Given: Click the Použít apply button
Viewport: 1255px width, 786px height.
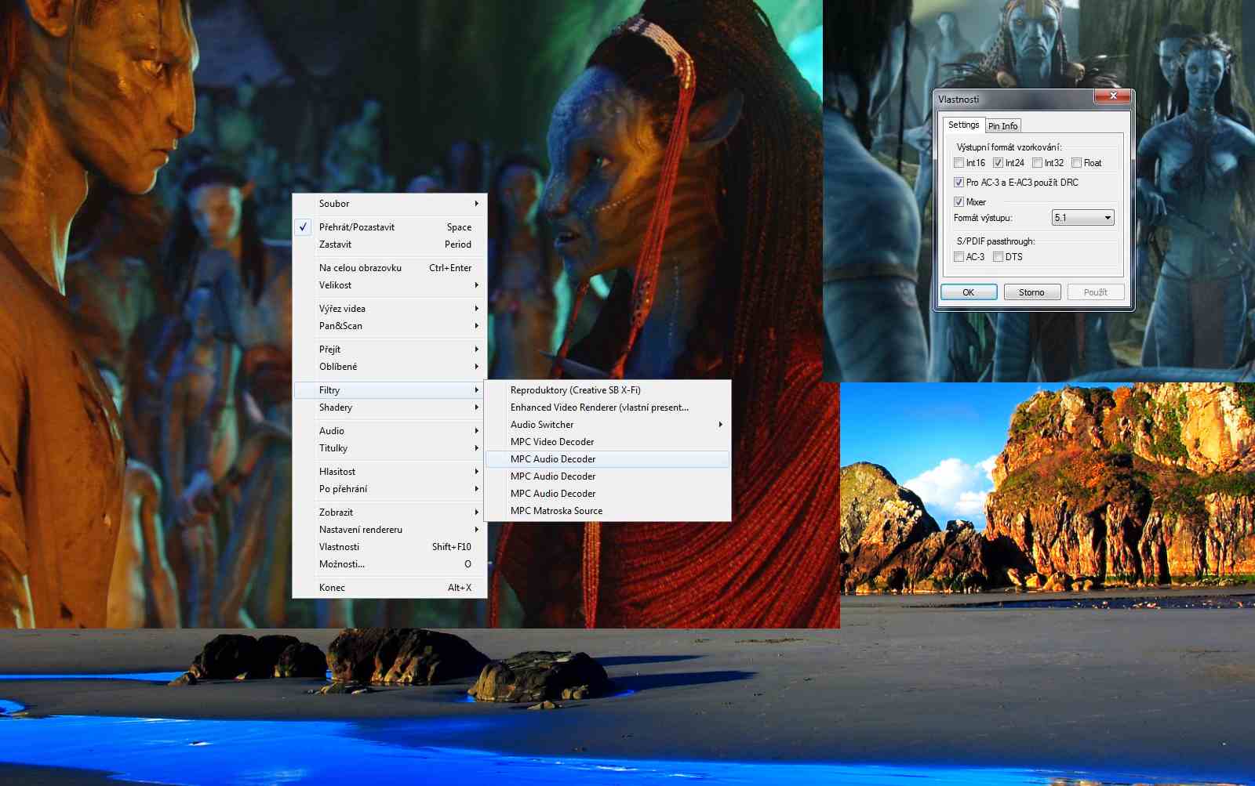Looking at the screenshot, I should tap(1096, 292).
